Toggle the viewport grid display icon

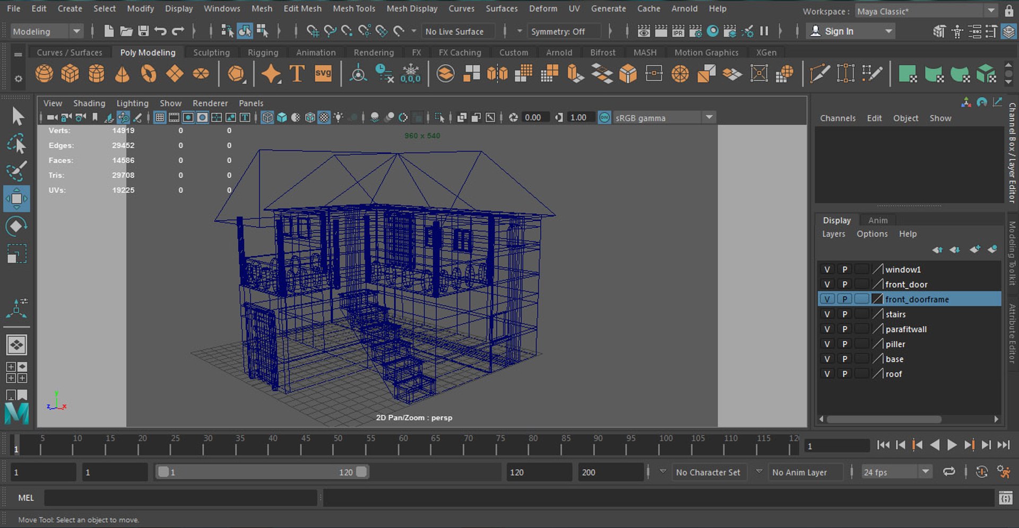(x=160, y=117)
